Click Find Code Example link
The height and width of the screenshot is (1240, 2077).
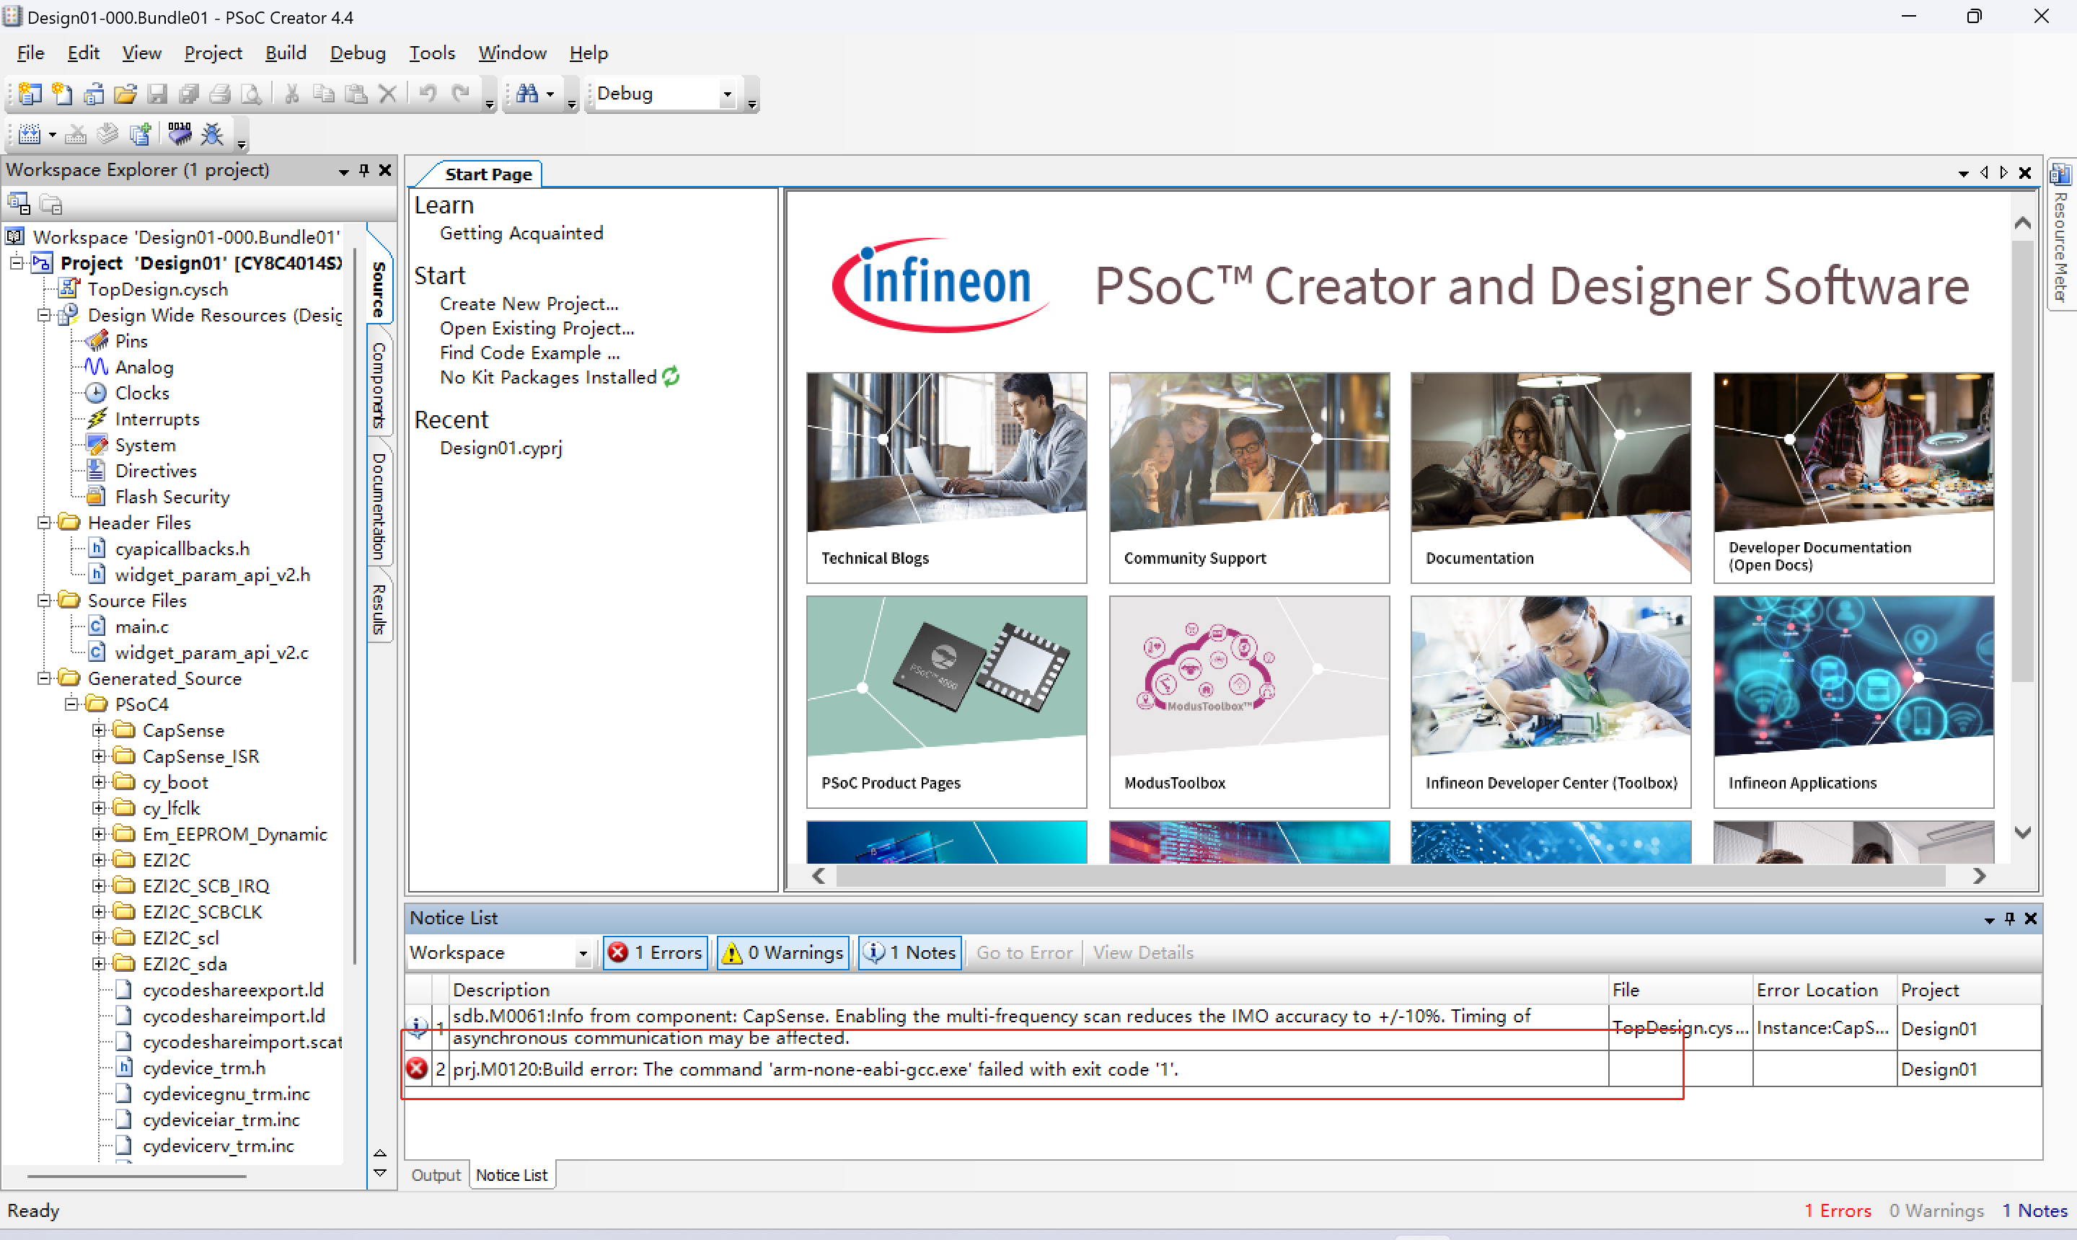(x=529, y=352)
